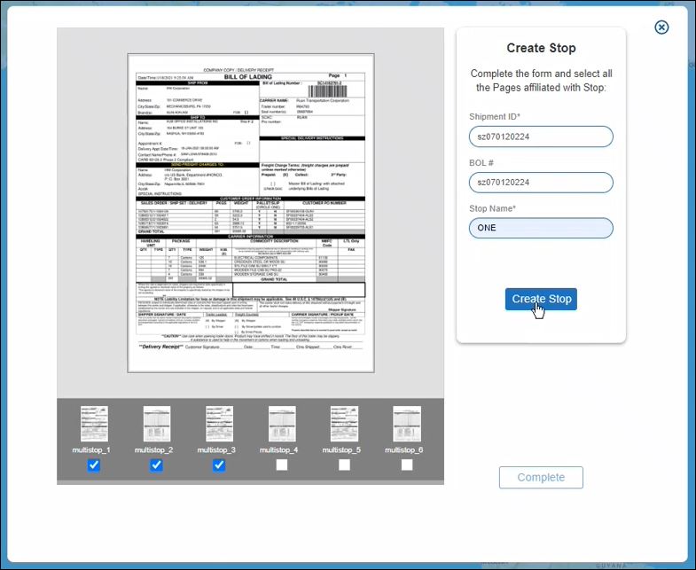Click the Bill of Lading document preview
Screen dimensions: 696x570
250,213
